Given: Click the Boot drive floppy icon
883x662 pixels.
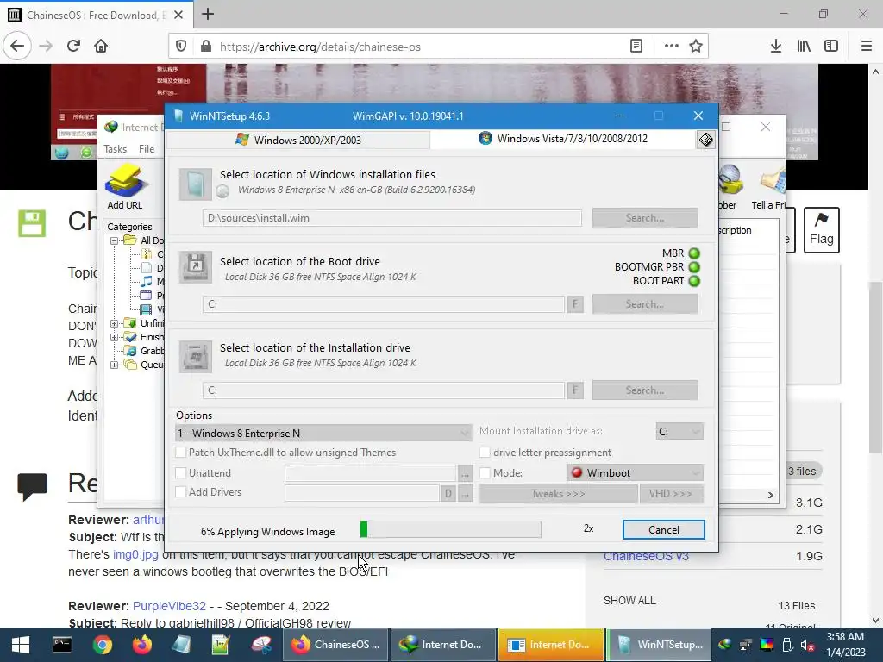Looking at the screenshot, I should (196, 267).
